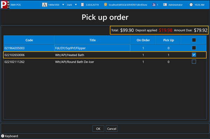This screenshot has width=210, height=139.
Task: Click the register number icon
Action: point(154,5)
